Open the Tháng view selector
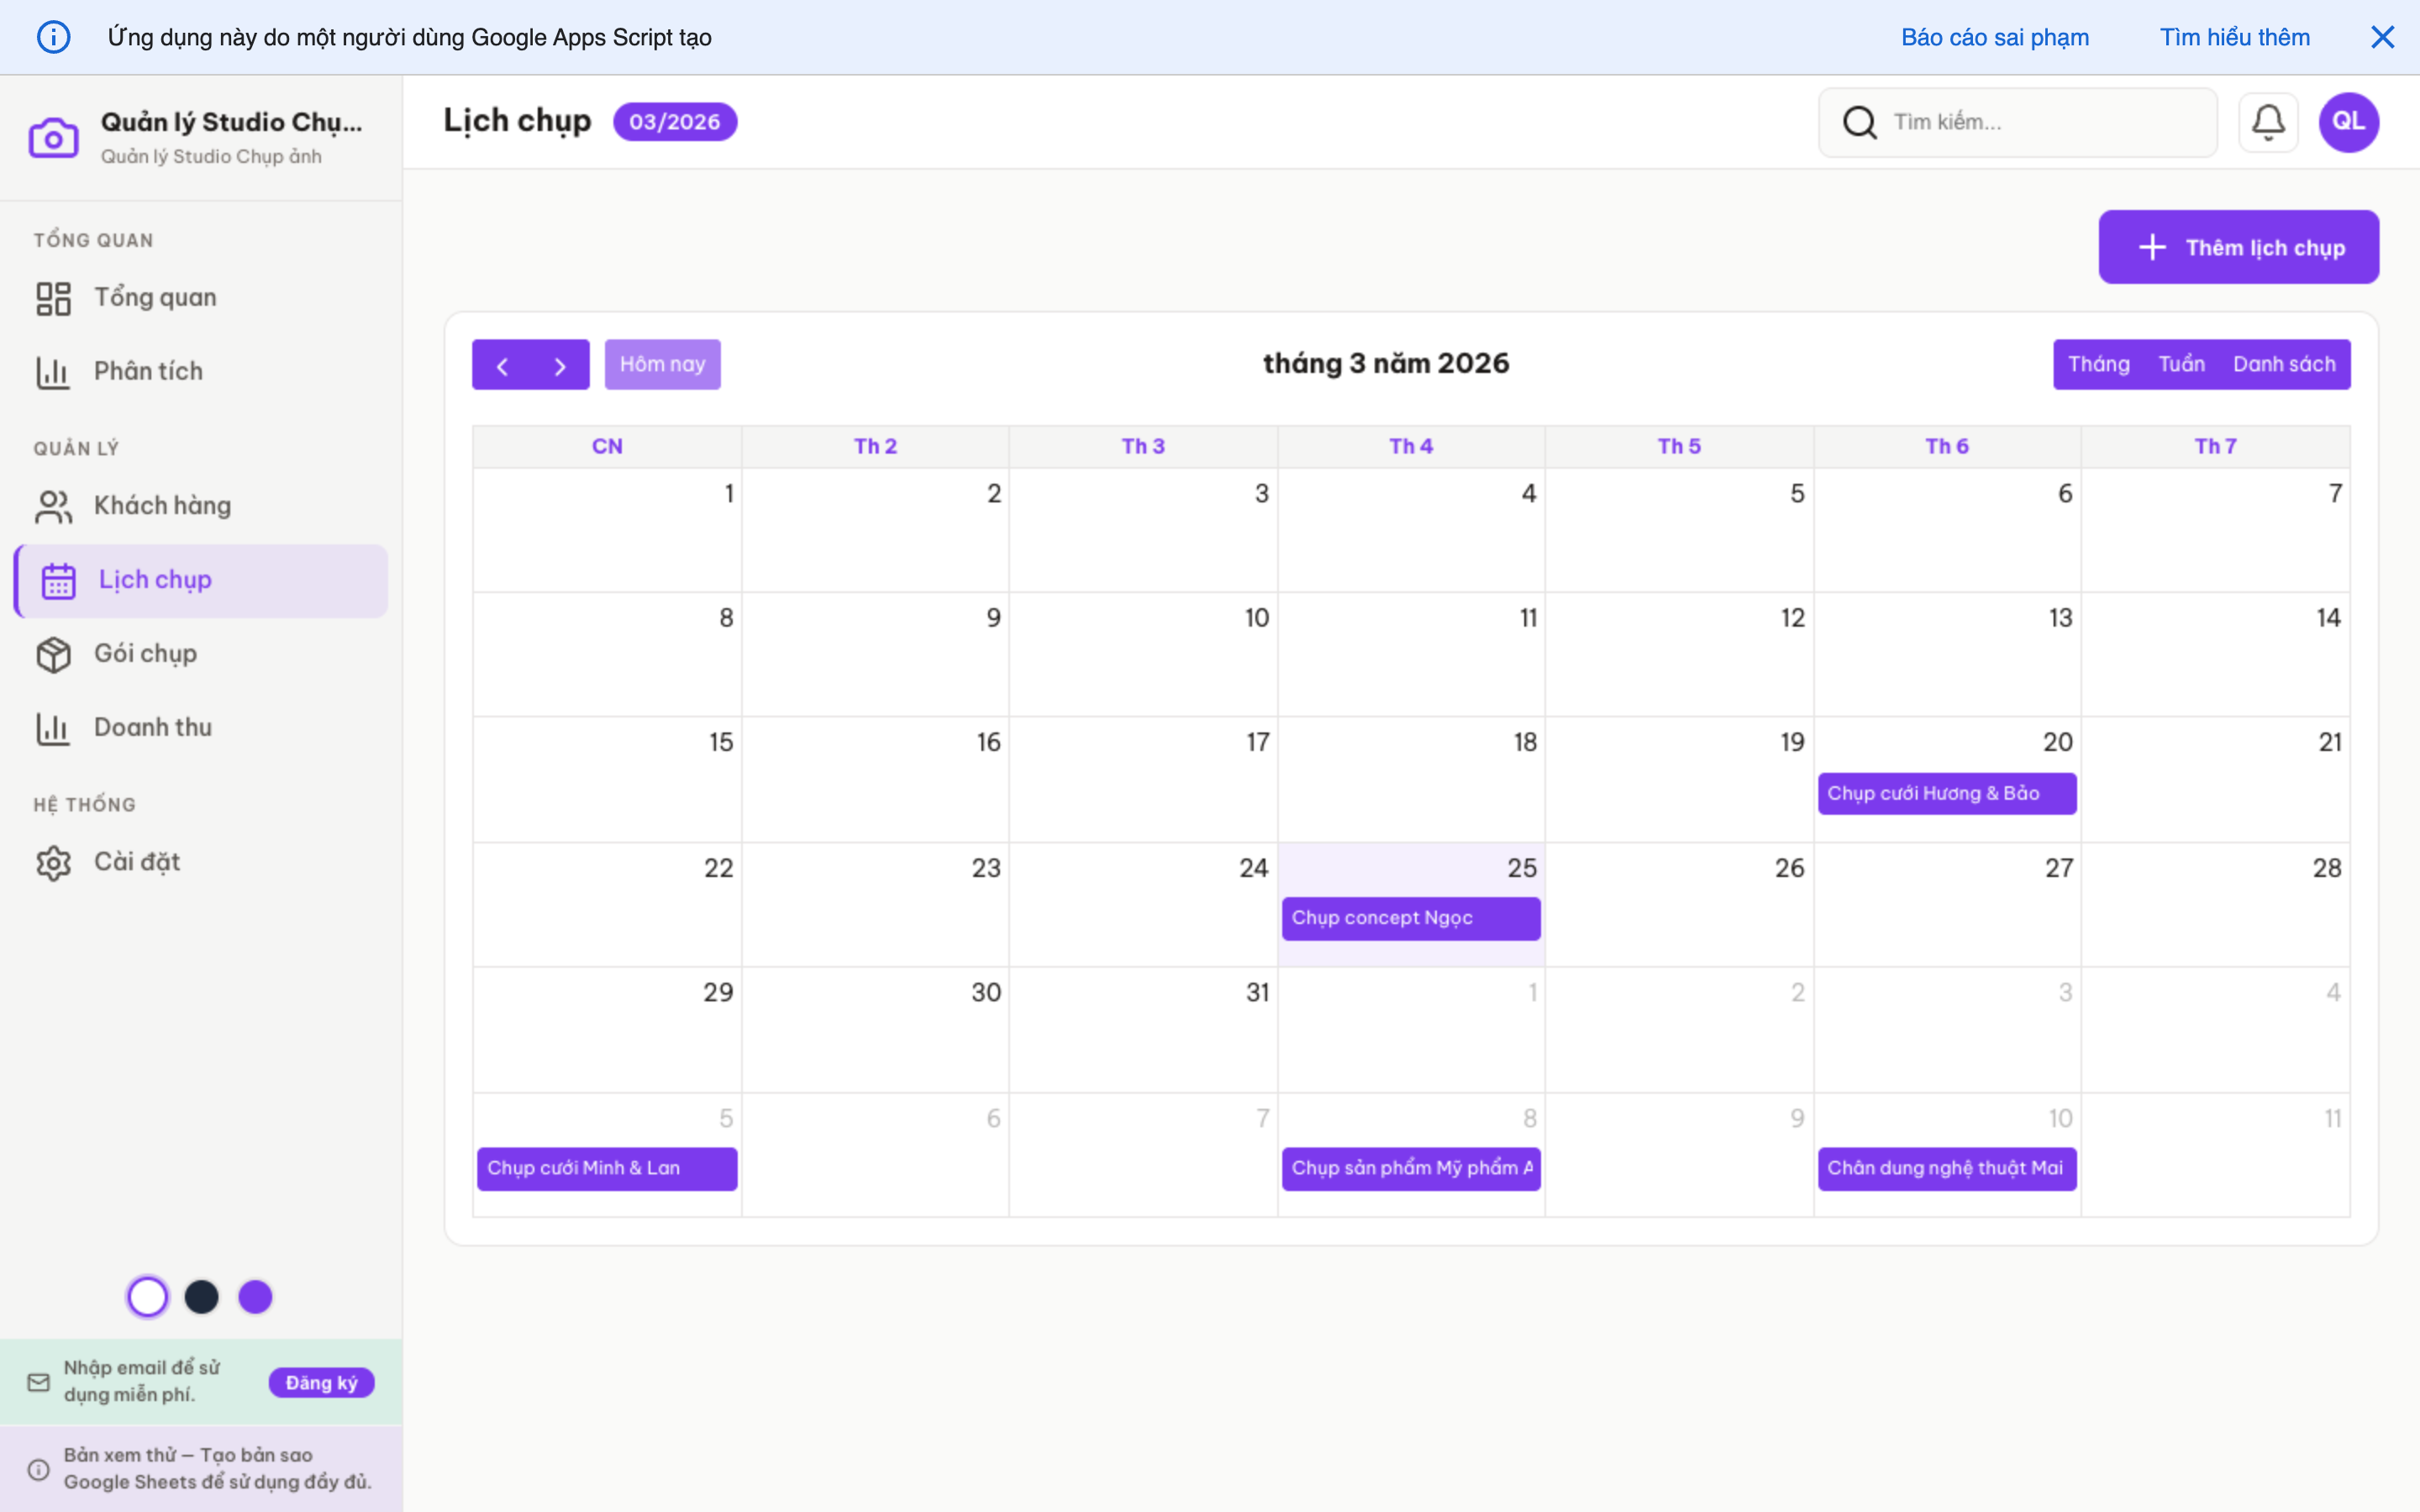2420x1512 pixels. click(2098, 364)
